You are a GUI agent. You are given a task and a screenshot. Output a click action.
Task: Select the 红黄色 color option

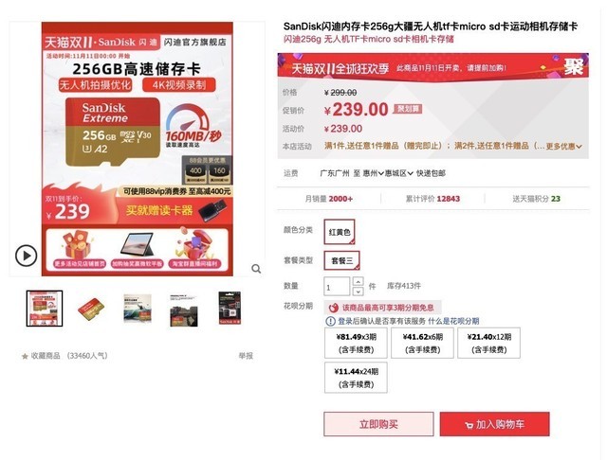coord(340,232)
